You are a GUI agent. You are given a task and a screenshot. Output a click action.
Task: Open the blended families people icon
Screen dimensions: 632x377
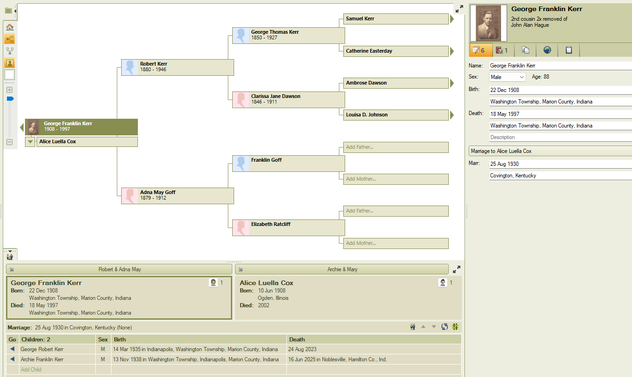[x=412, y=327]
